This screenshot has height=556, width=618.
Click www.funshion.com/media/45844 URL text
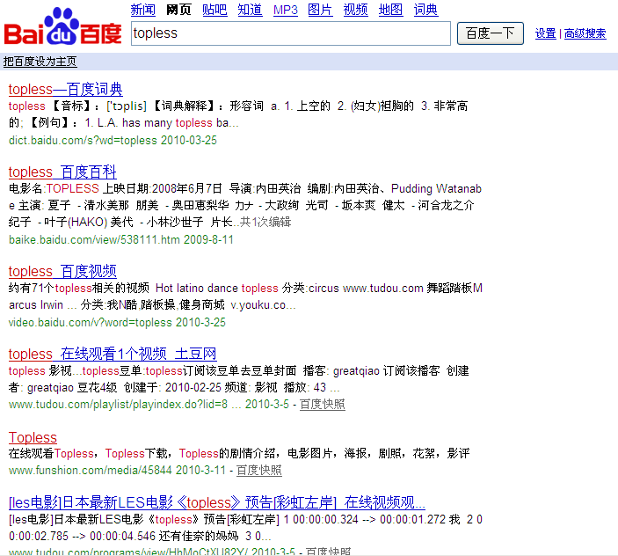click(x=91, y=470)
